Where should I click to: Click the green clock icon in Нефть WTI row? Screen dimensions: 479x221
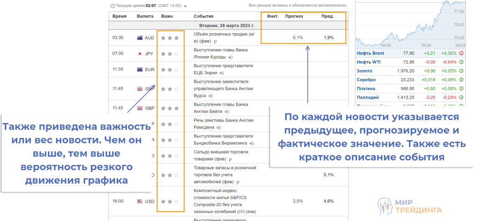(461, 62)
